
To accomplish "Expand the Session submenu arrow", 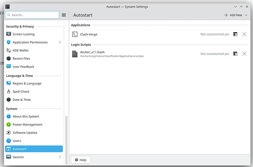I will tap(60, 157).
